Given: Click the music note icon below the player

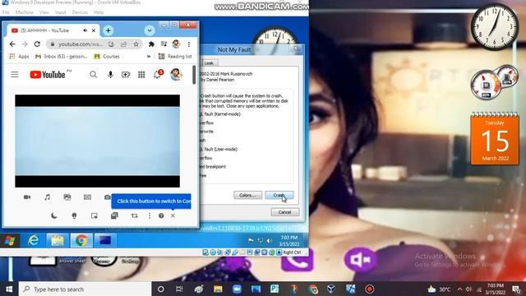Looking at the screenshot, I should click(x=48, y=197).
